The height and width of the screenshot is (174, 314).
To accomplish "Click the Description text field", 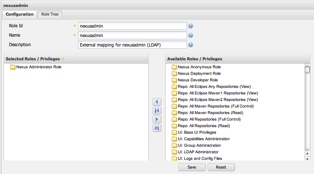I will tap(132, 45).
